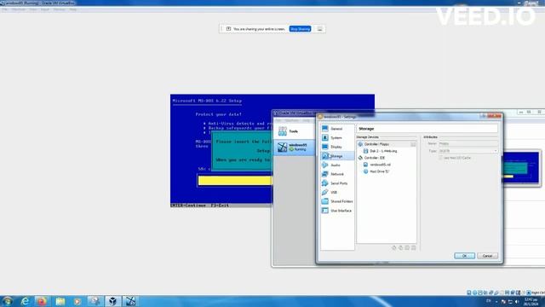The image size is (545, 307).
Task: Open the Display settings category
Action: (x=336, y=147)
